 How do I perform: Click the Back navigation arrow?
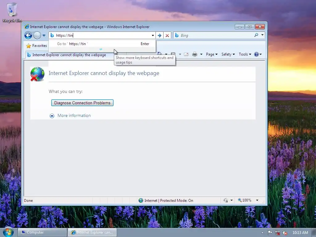pos(28,35)
